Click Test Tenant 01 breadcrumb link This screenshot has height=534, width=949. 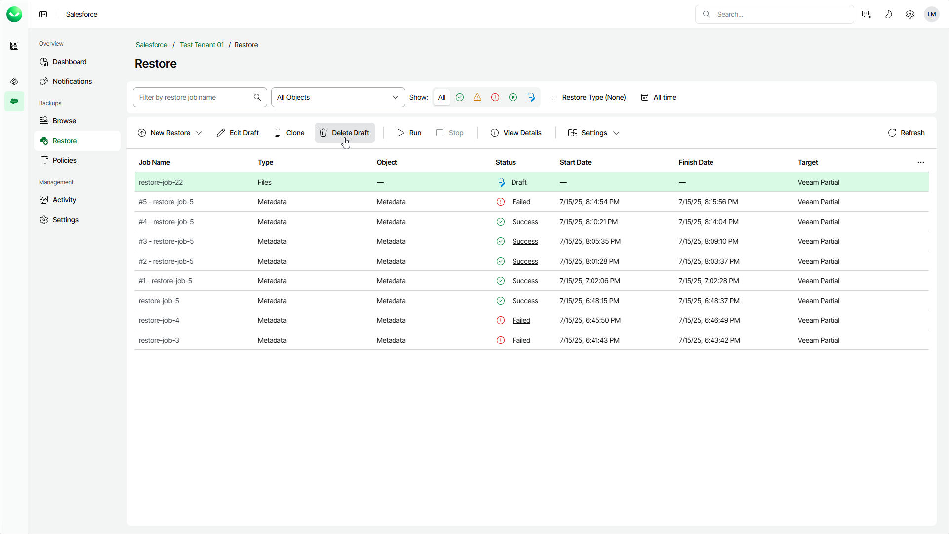pos(201,45)
